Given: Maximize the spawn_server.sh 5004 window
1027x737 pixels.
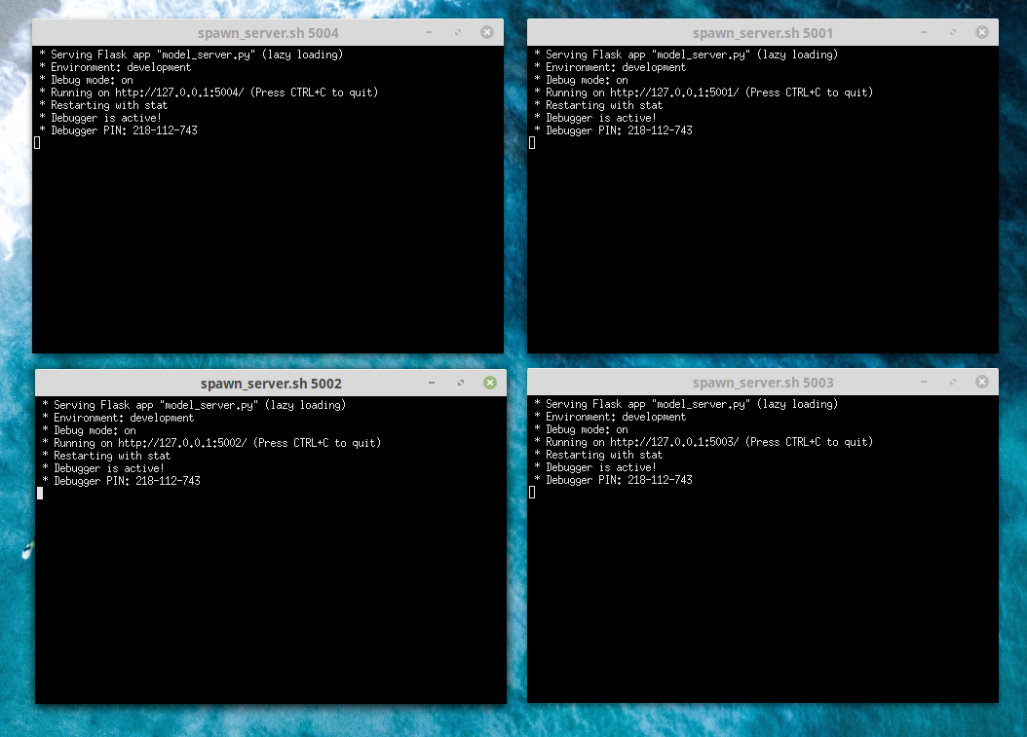Looking at the screenshot, I should point(458,31).
